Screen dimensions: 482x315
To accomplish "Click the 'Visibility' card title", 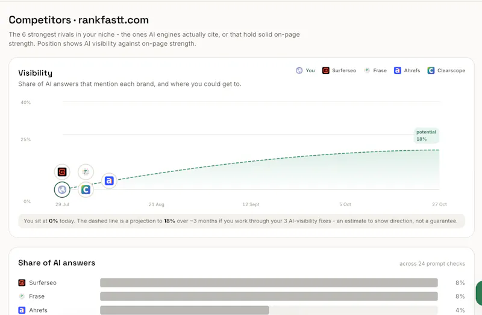I will point(36,73).
